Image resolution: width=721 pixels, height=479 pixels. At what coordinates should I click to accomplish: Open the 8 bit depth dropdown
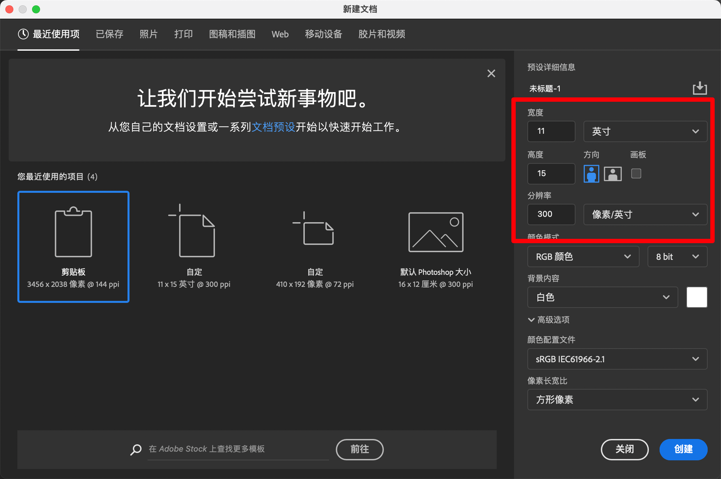coord(677,257)
